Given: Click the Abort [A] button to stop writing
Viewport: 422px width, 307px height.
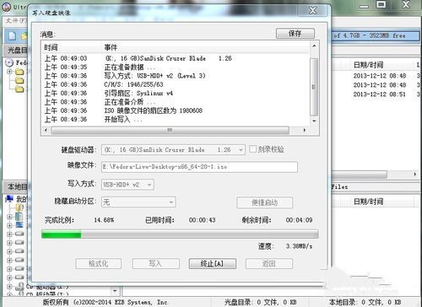Looking at the screenshot, I should [x=213, y=264].
